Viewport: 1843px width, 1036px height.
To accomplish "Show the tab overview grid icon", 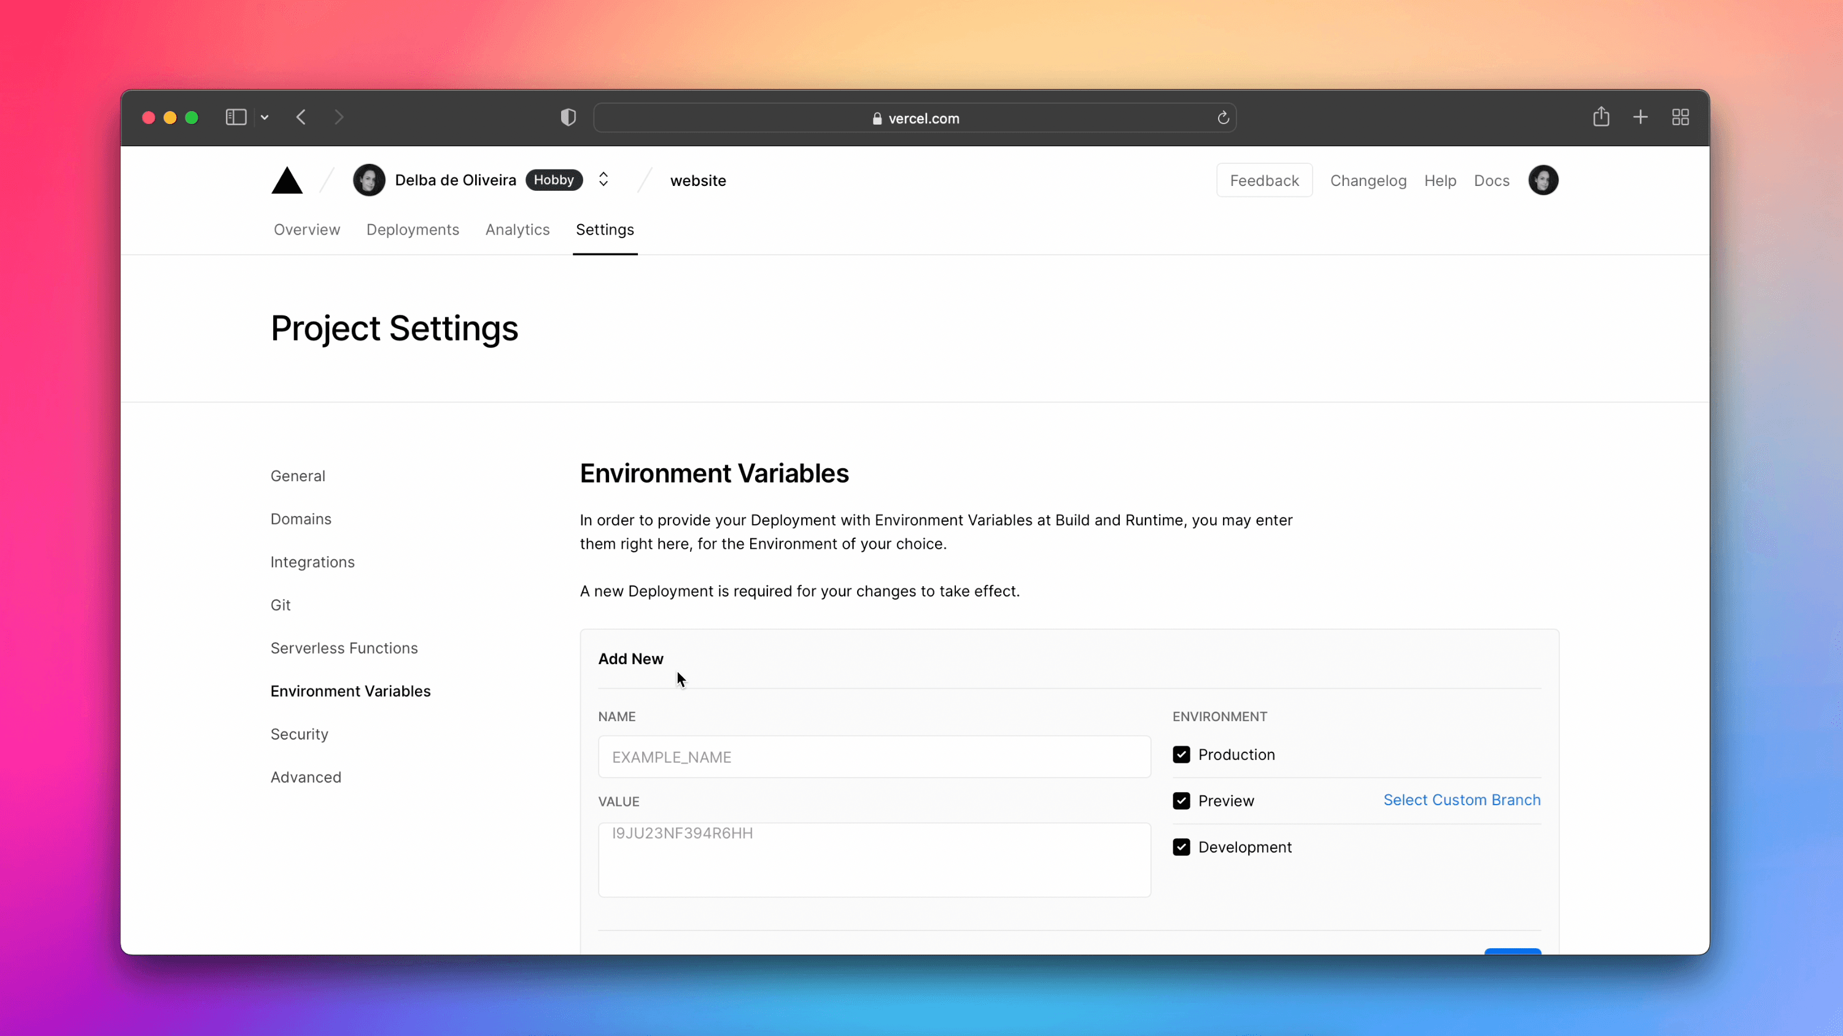I will tap(1680, 117).
